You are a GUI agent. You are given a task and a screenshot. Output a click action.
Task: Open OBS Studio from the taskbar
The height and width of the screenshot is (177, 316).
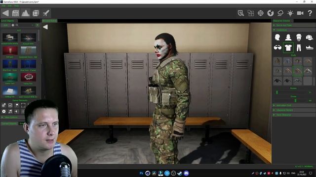point(173,173)
